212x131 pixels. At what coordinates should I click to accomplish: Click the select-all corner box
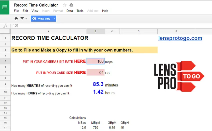point(5,31)
